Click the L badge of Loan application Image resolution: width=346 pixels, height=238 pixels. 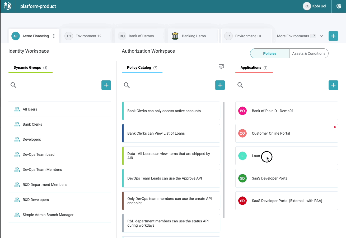click(242, 156)
